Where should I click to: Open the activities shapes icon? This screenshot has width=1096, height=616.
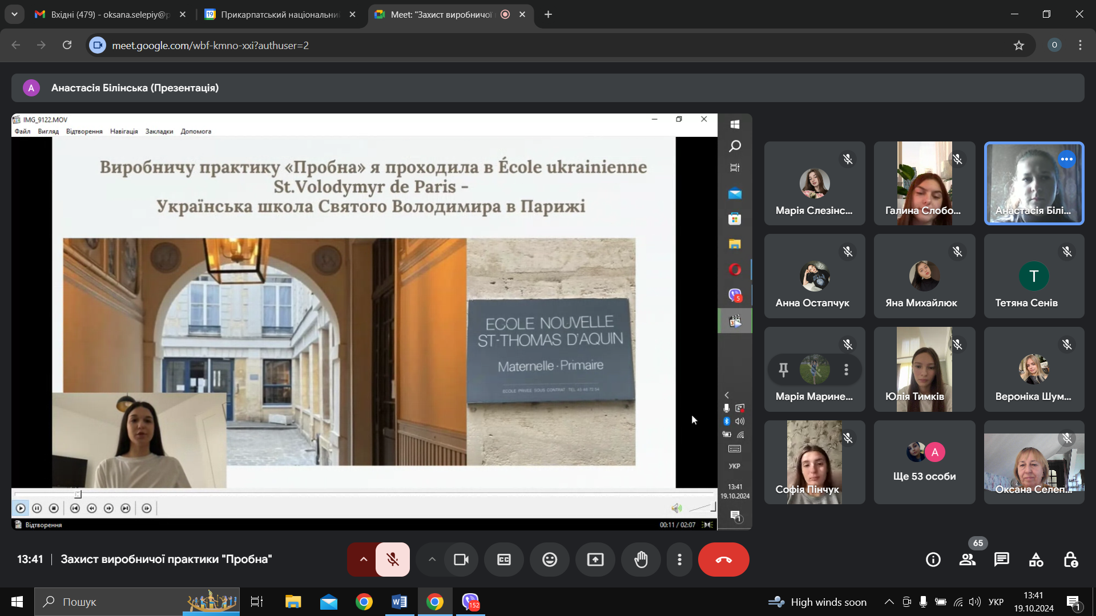[x=1036, y=560]
